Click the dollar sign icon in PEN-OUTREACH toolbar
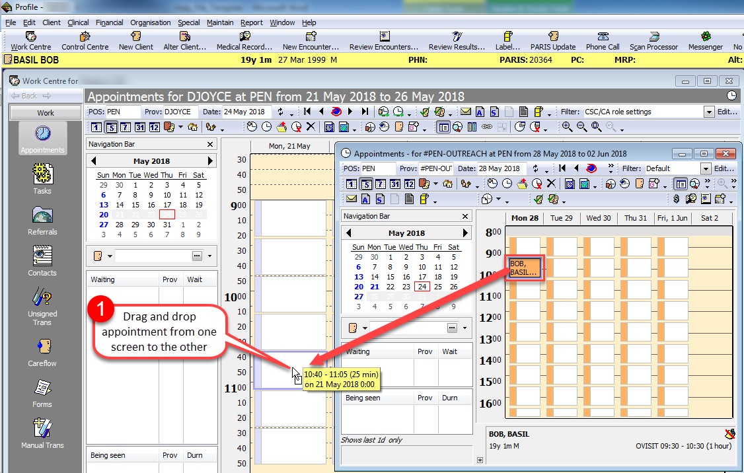The width and height of the screenshot is (744, 473). [x=676, y=200]
